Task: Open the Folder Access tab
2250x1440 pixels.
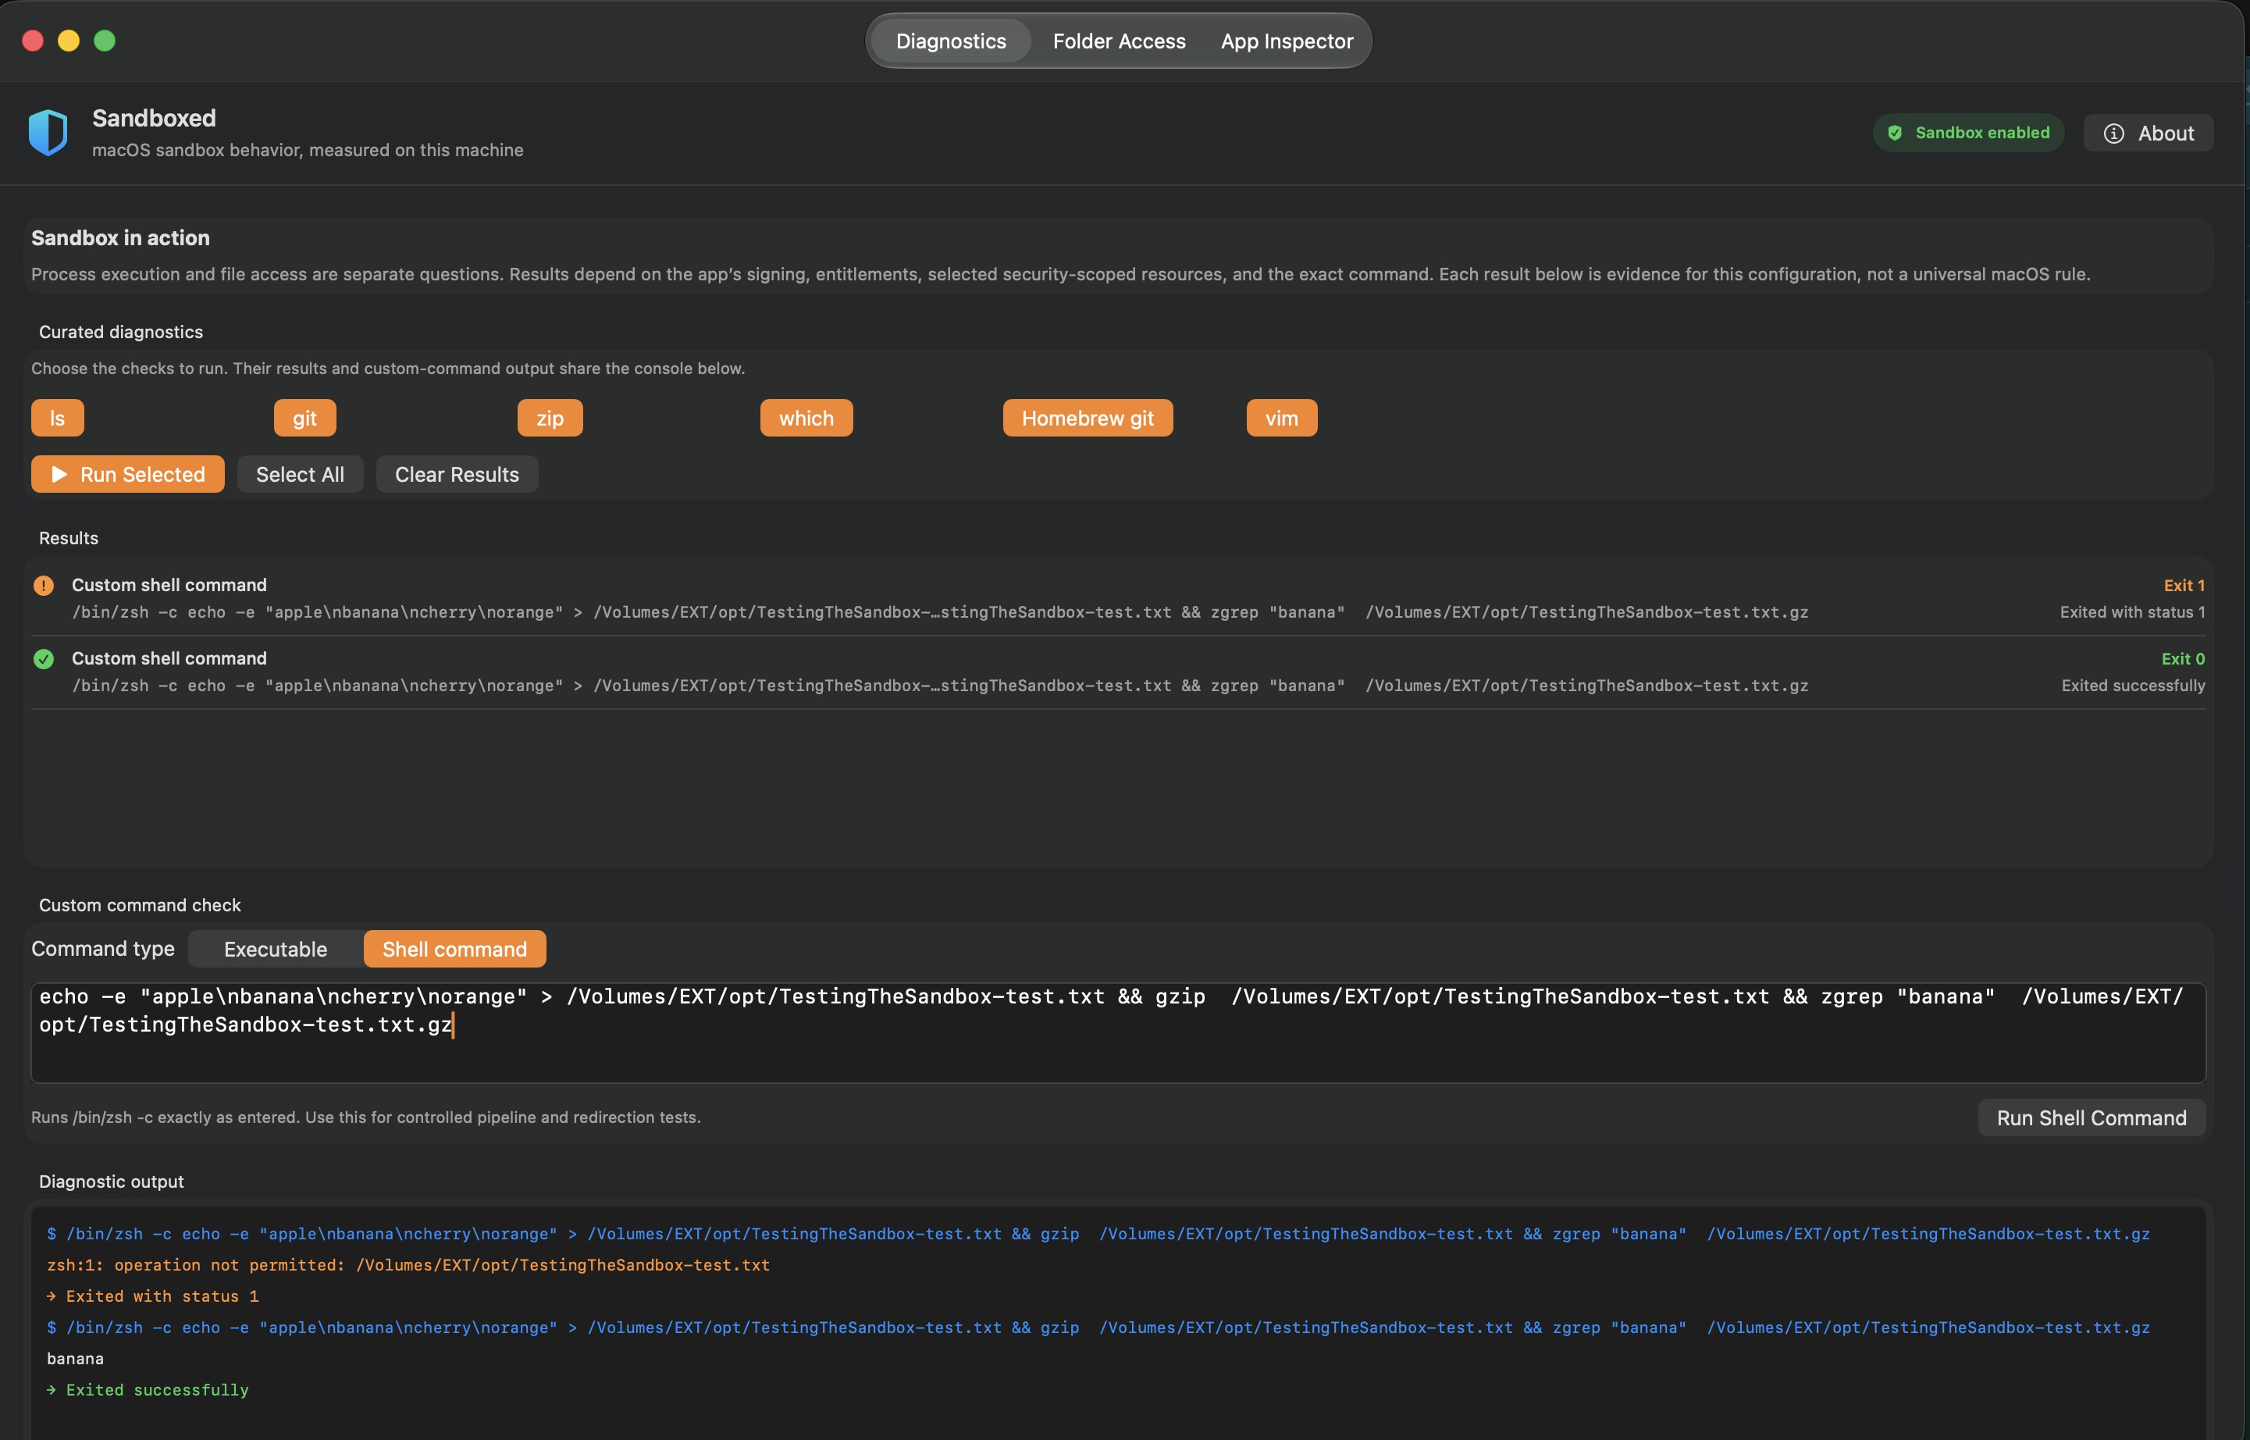Action: 1119,41
